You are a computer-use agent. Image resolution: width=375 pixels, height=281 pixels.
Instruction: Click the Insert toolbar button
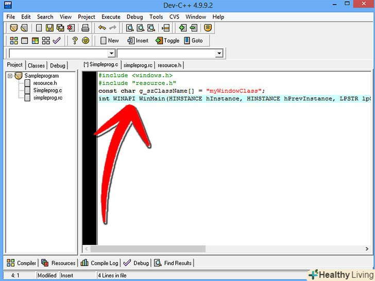(x=138, y=41)
